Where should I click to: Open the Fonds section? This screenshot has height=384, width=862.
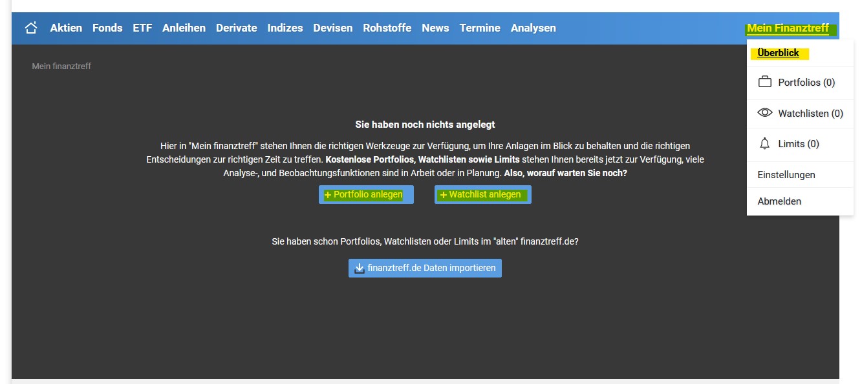pyautogui.click(x=107, y=28)
